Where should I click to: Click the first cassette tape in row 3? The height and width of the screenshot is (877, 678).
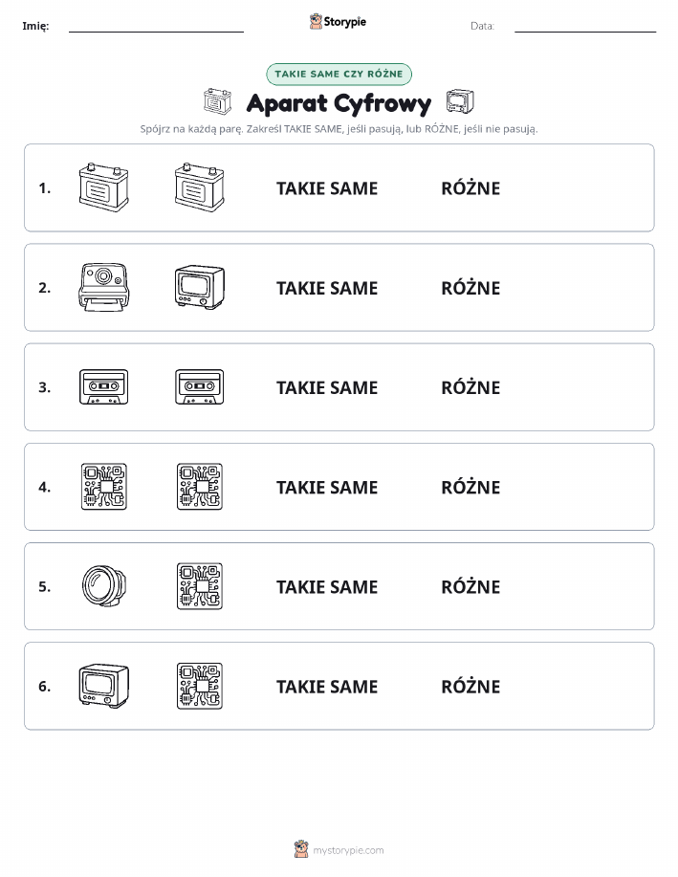103,387
